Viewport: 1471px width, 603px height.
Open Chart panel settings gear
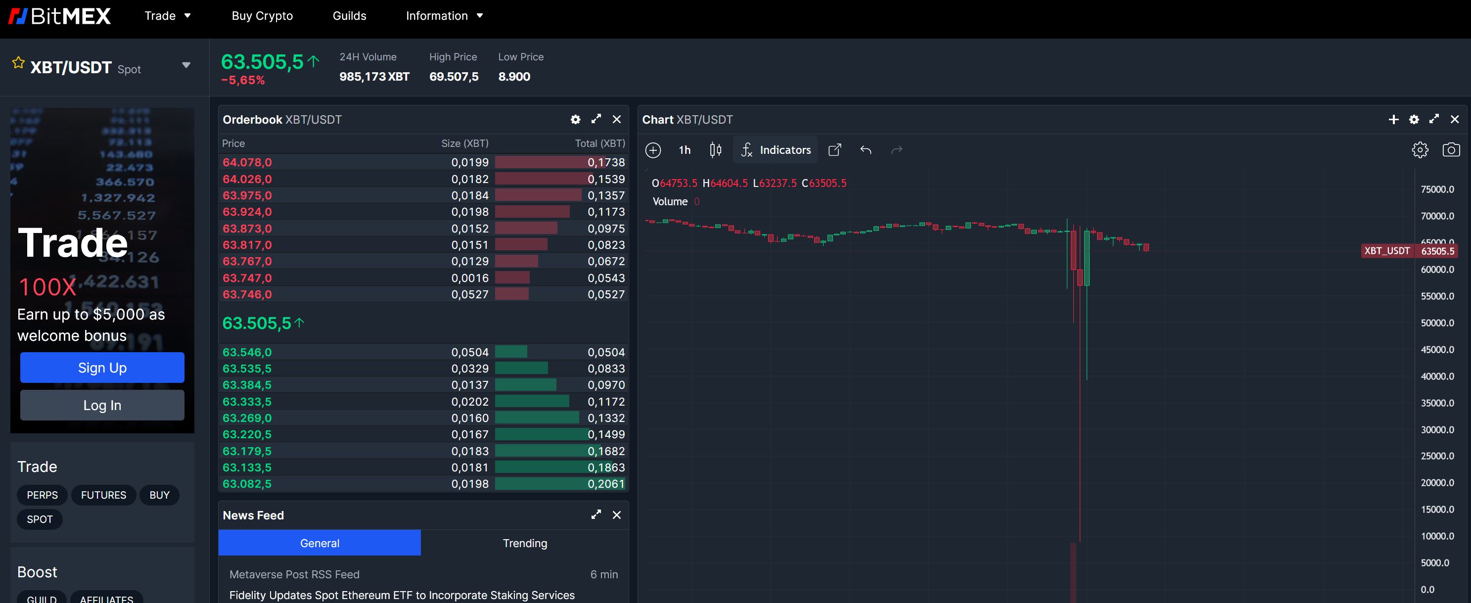point(1414,119)
